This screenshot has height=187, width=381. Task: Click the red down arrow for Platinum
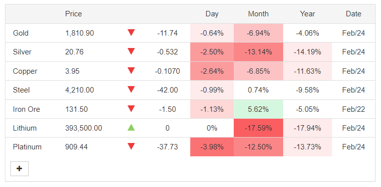(x=131, y=146)
